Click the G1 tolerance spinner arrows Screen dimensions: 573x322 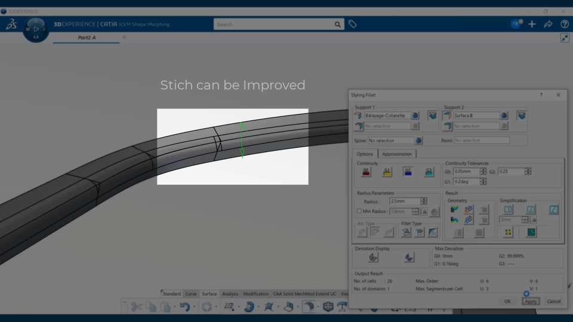click(x=483, y=182)
